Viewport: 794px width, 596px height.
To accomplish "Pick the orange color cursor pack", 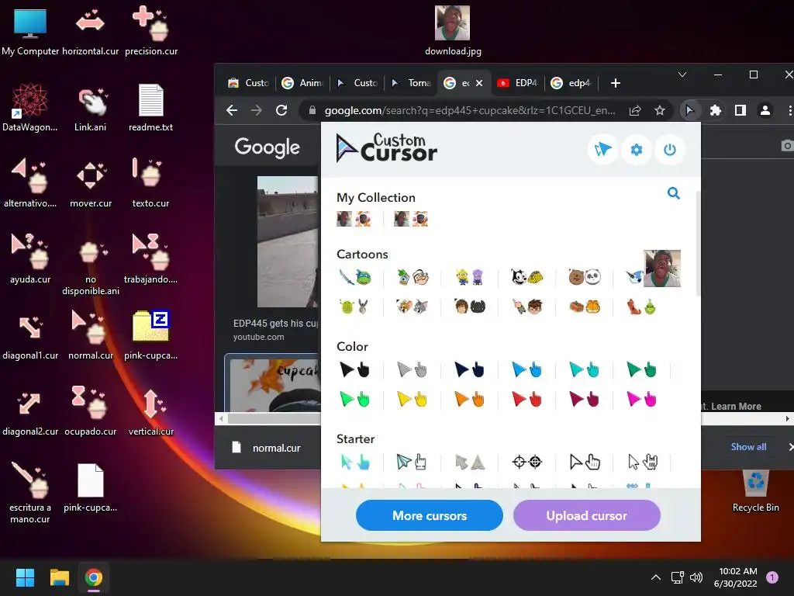I will click(x=469, y=400).
